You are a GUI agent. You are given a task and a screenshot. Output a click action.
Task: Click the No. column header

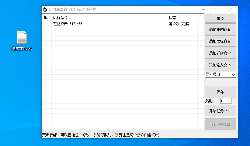[x=46, y=18]
